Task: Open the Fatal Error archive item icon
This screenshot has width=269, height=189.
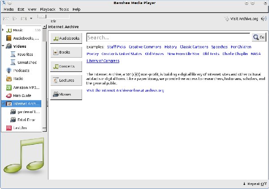Action: point(13,120)
